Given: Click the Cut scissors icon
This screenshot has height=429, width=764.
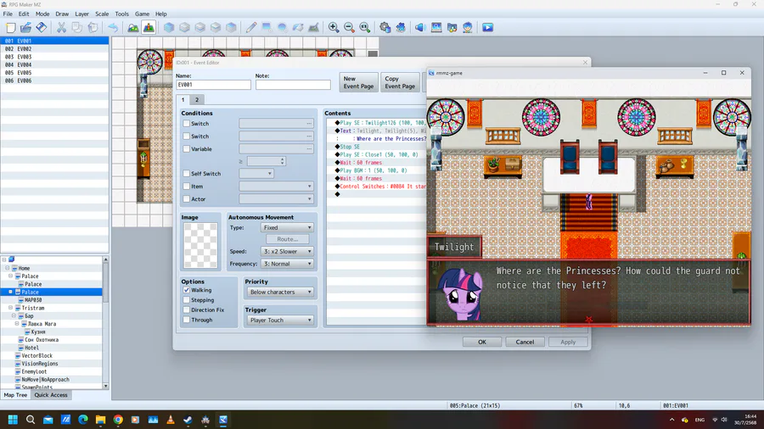Looking at the screenshot, I should tap(61, 28).
